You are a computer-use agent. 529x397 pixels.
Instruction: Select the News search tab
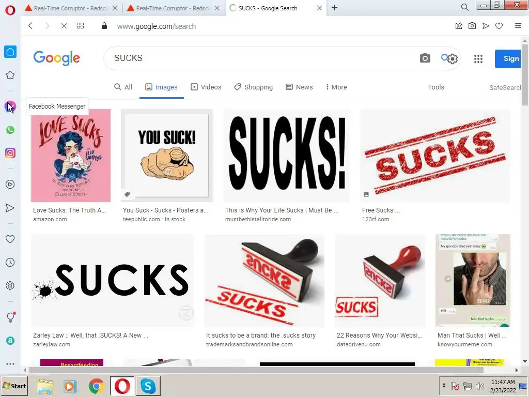tap(299, 87)
